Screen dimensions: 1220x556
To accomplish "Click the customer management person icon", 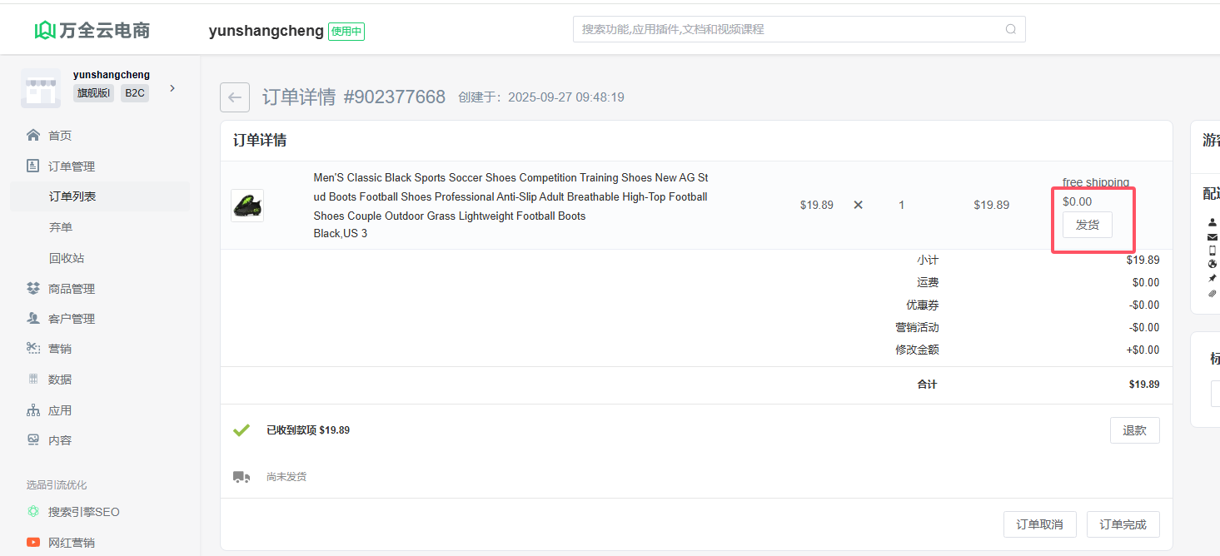I will click(33, 318).
